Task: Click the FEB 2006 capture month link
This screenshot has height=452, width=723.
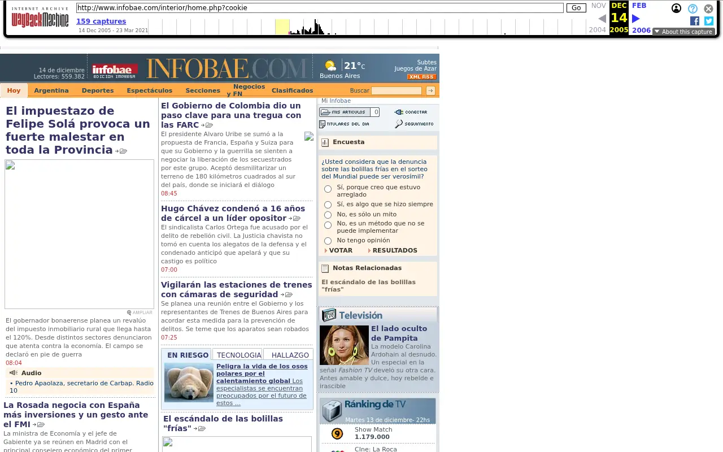Action: point(641,18)
